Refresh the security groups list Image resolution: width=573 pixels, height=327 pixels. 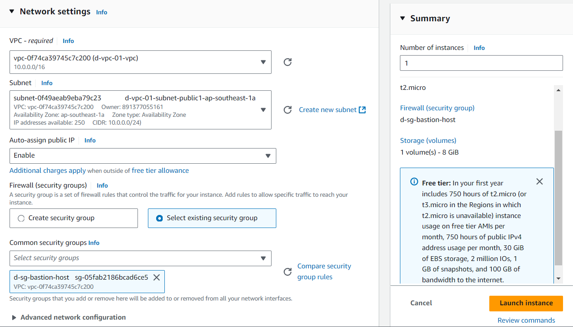tap(287, 272)
